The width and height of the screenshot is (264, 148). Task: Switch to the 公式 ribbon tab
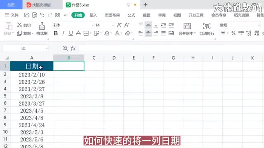pyautogui.click(x=131, y=15)
